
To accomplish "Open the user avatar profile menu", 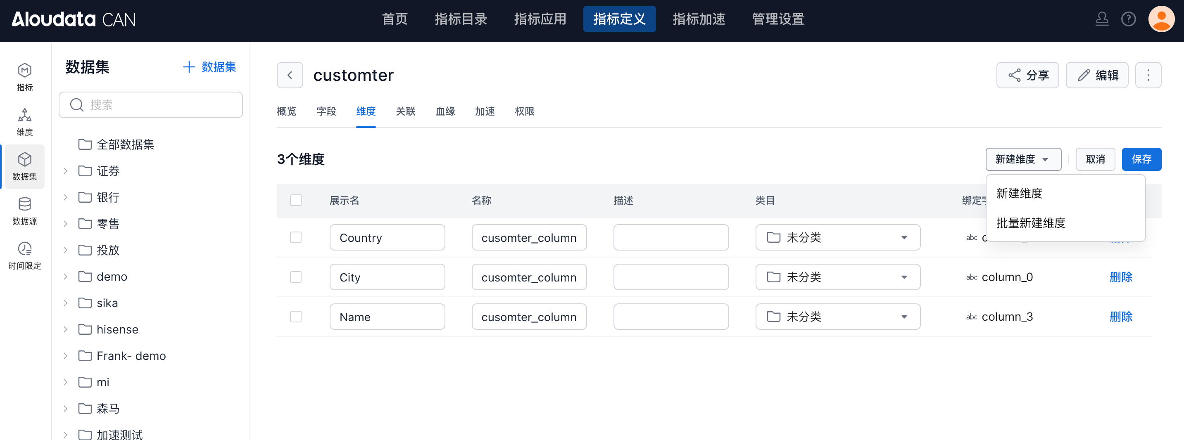I will pyautogui.click(x=1161, y=19).
